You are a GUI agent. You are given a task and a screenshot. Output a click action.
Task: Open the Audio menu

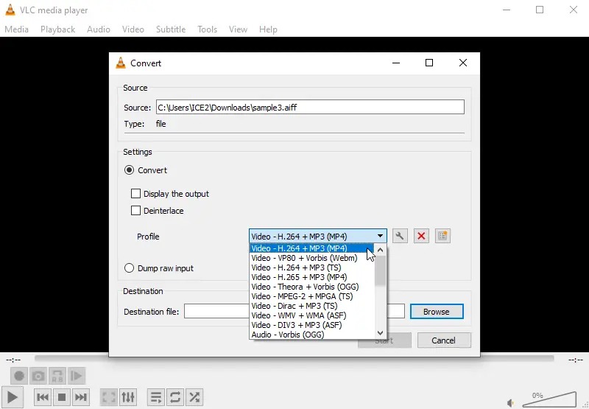99,29
